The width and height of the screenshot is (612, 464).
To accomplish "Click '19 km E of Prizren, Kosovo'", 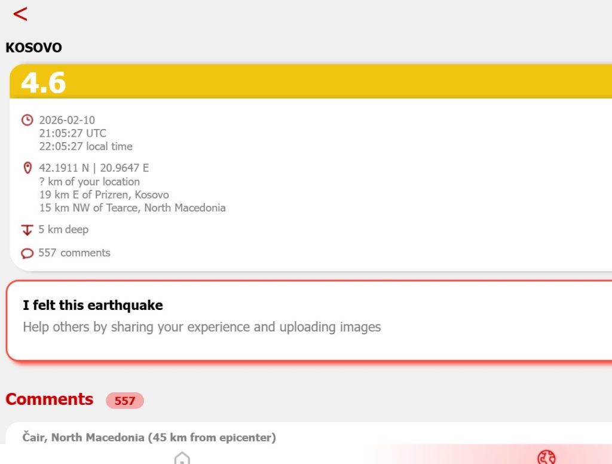I will [x=104, y=195].
